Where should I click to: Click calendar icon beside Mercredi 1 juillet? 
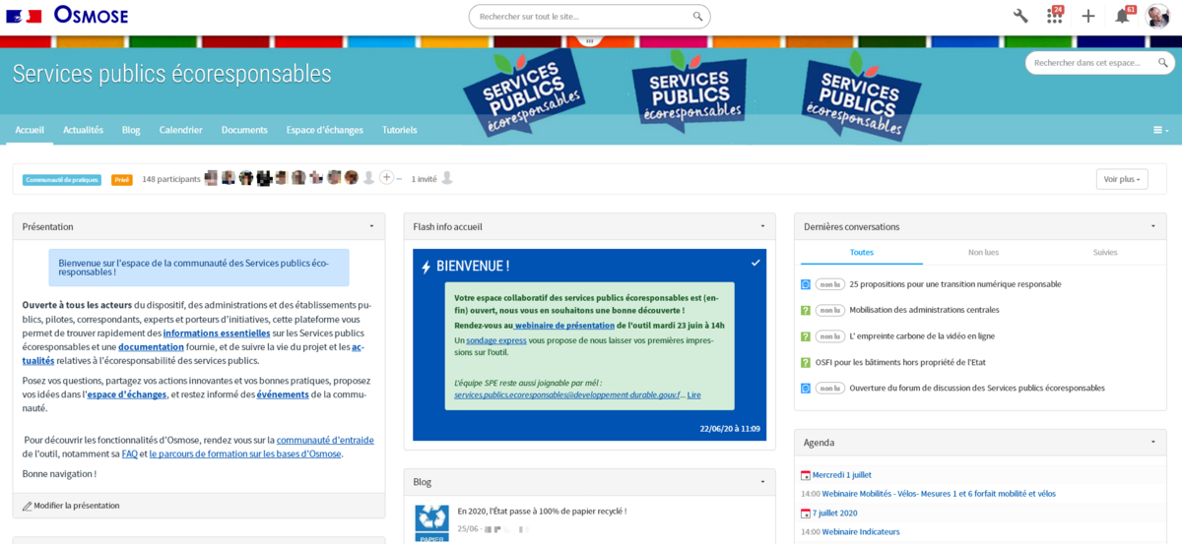point(806,475)
